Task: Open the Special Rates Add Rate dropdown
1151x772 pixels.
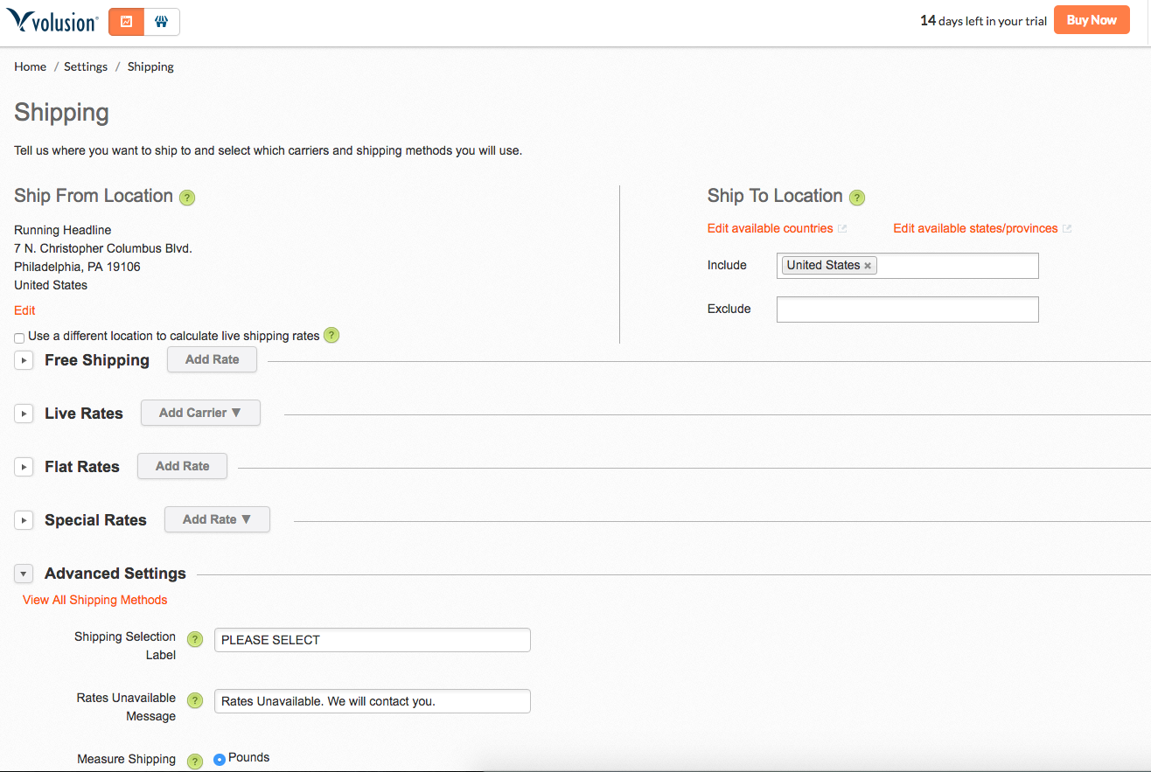Action: pyautogui.click(x=217, y=519)
